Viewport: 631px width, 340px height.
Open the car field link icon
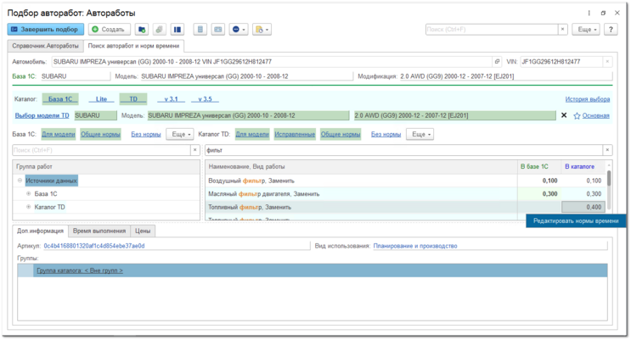pos(497,62)
